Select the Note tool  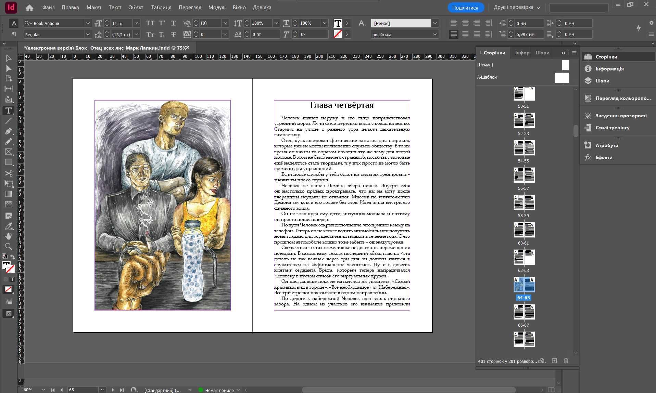(9, 215)
